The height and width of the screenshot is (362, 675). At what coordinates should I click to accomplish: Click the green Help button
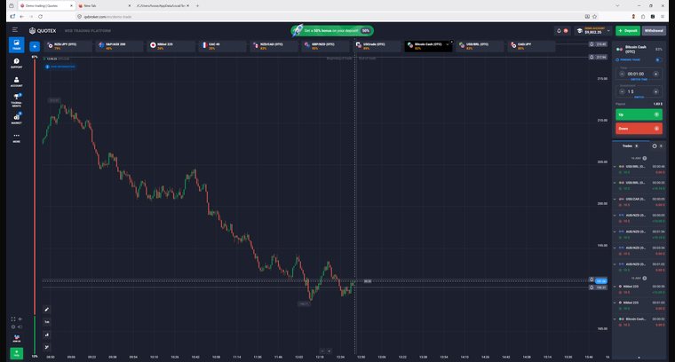tap(16, 353)
